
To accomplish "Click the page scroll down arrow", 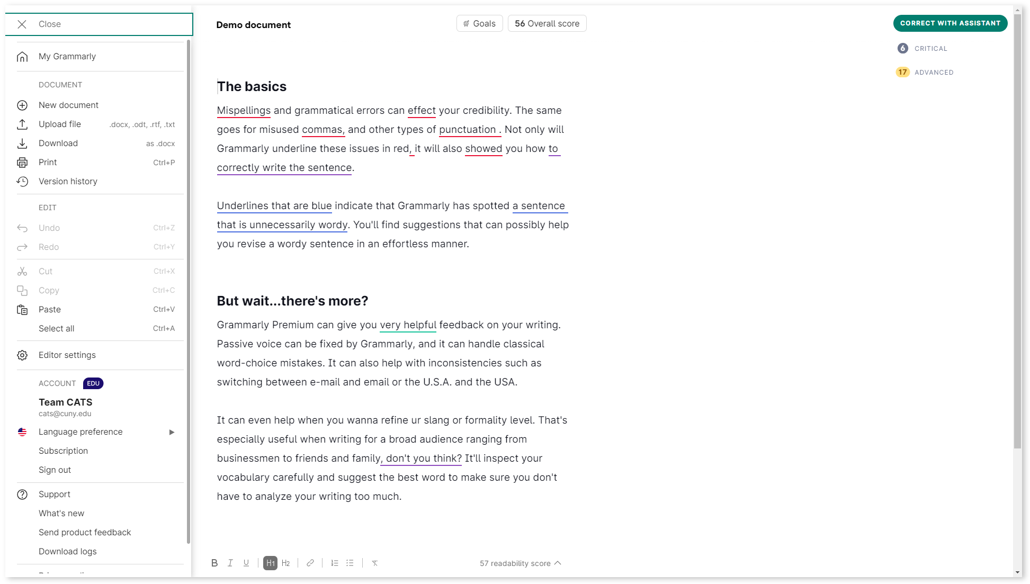I will [x=1018, y=572].
